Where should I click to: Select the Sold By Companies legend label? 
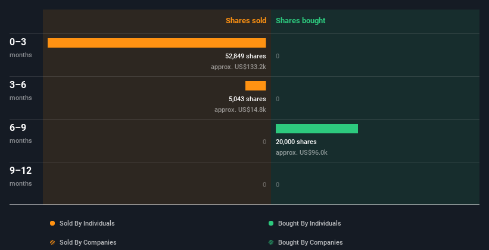(88, 242)
